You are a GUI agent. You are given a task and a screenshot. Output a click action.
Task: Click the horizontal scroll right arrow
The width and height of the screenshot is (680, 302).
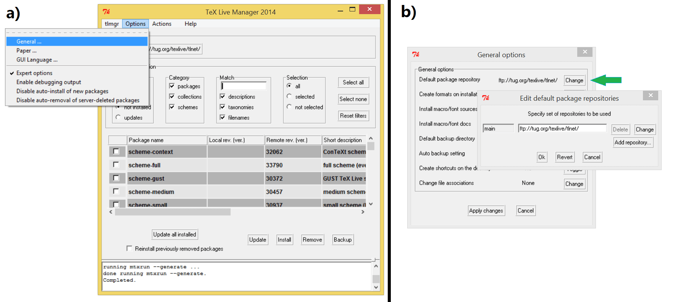pyautogui.click(x=363, y=212)
